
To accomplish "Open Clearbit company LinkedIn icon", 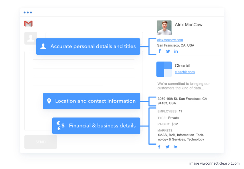I will (175, 147).
